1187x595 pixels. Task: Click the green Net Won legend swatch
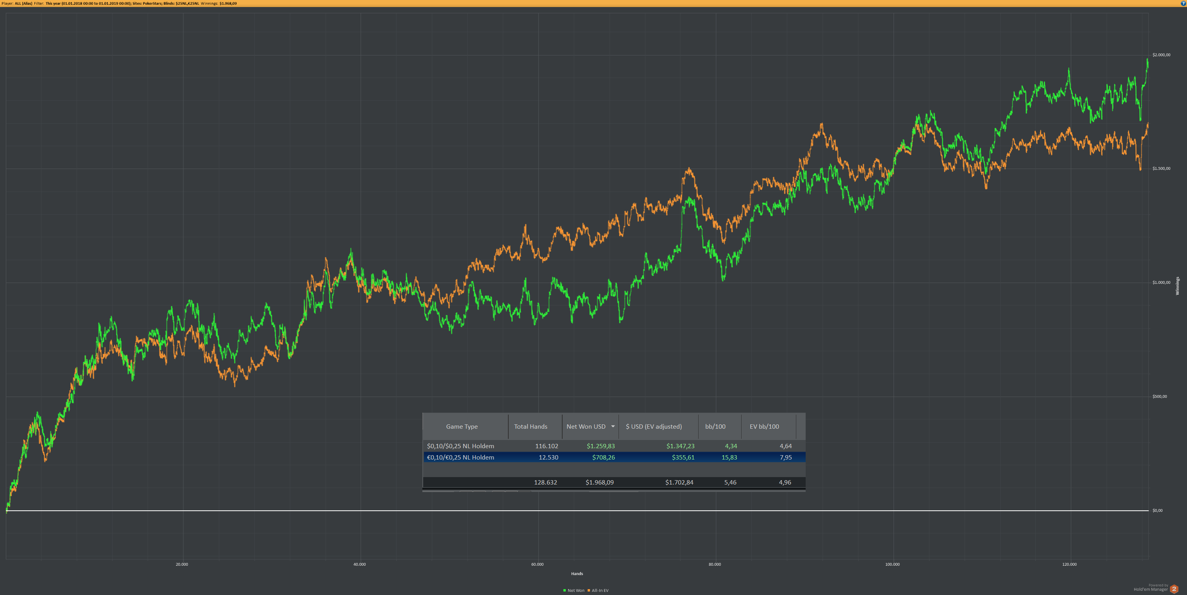565,590
